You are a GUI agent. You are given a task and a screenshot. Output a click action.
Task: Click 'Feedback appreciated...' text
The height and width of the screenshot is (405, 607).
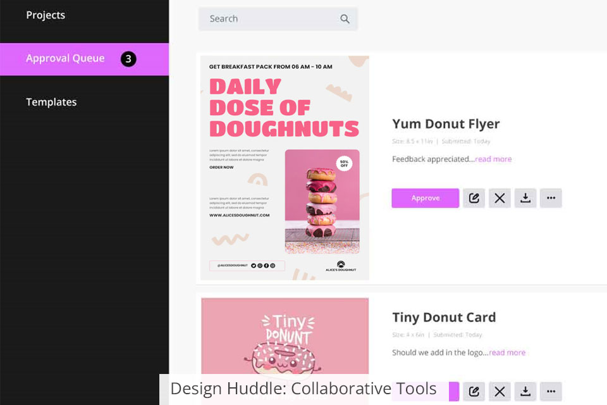click(x=433, y=159)
